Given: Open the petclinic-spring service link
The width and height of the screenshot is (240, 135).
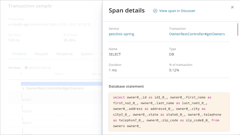Looking at the screenshot, I should 121,34.
